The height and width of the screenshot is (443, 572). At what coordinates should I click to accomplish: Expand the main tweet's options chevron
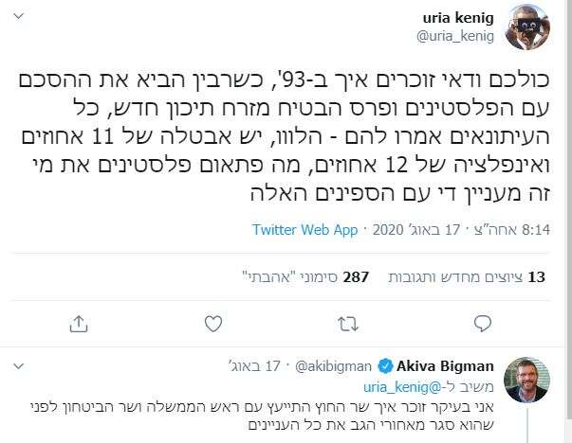click(x=17, y=16)
